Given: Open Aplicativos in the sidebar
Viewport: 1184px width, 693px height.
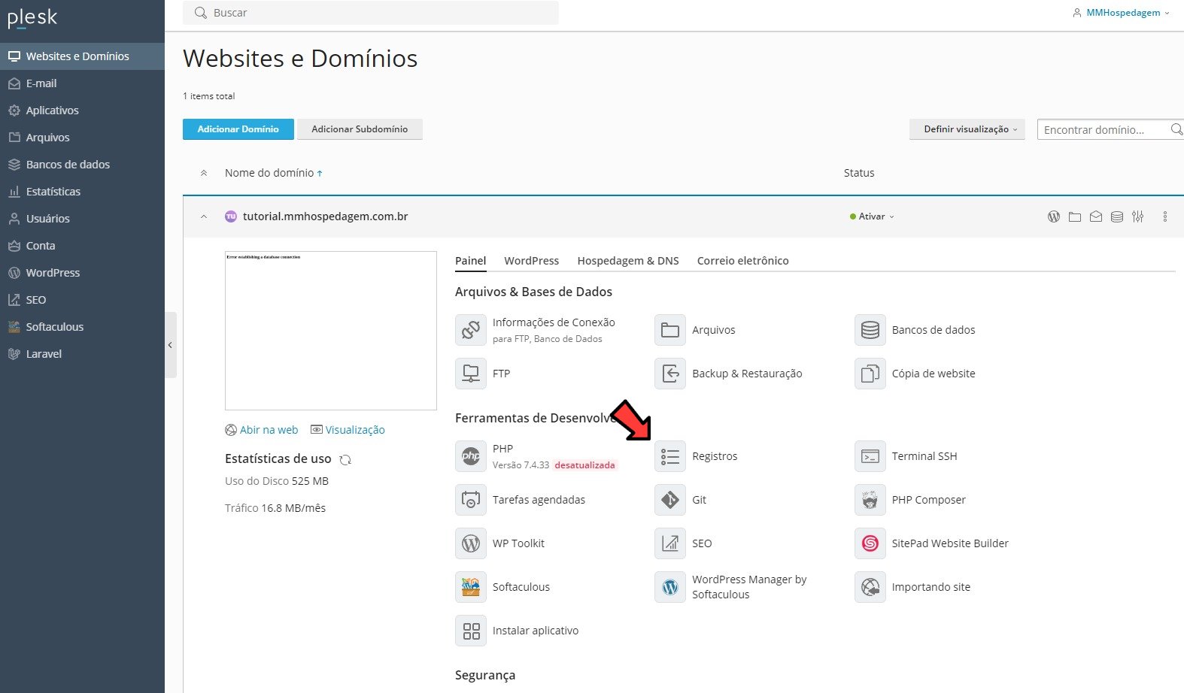Looking at the screenshot, I should (x=82, y=110).
